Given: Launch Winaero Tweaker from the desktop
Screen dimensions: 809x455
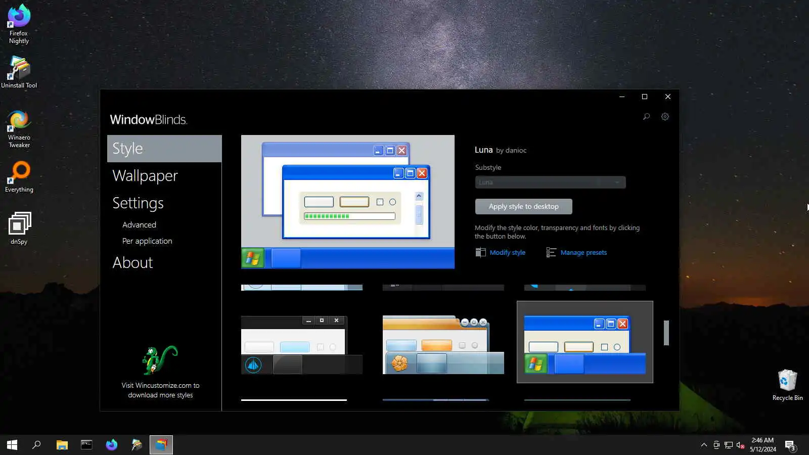Looking at the screenshot, I should point(19,129).
